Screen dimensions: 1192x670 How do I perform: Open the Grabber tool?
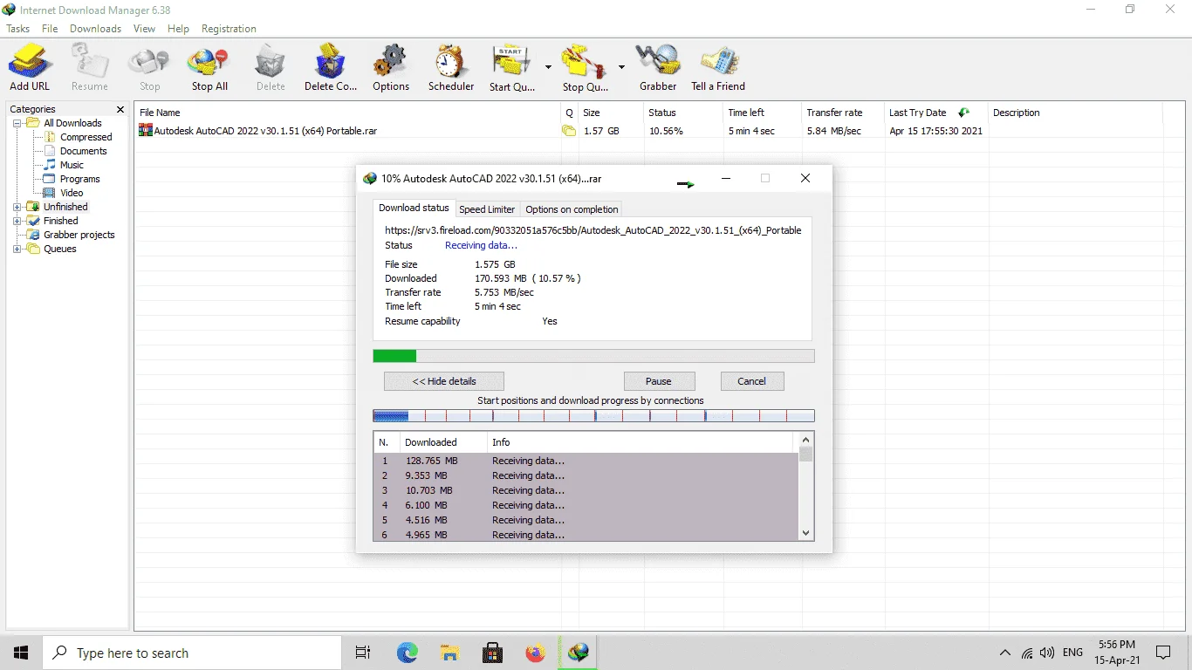(658, 68)
